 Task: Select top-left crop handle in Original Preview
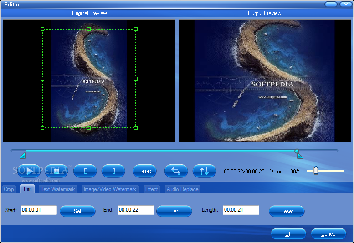point(42,29)
